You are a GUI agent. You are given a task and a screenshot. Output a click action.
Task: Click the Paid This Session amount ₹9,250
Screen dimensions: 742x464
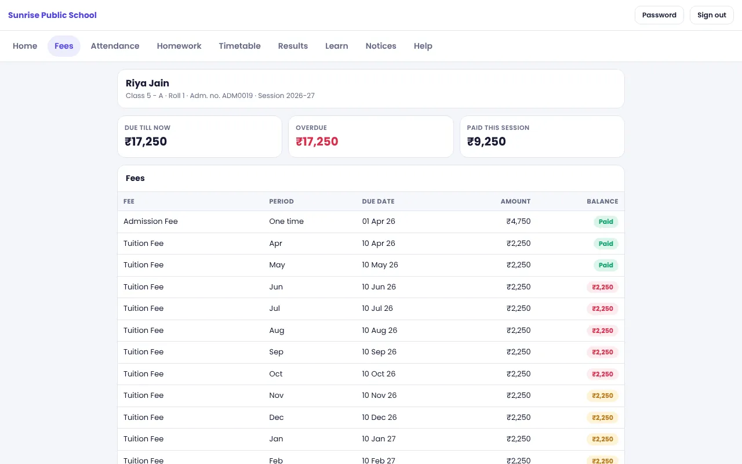[486, 142]
